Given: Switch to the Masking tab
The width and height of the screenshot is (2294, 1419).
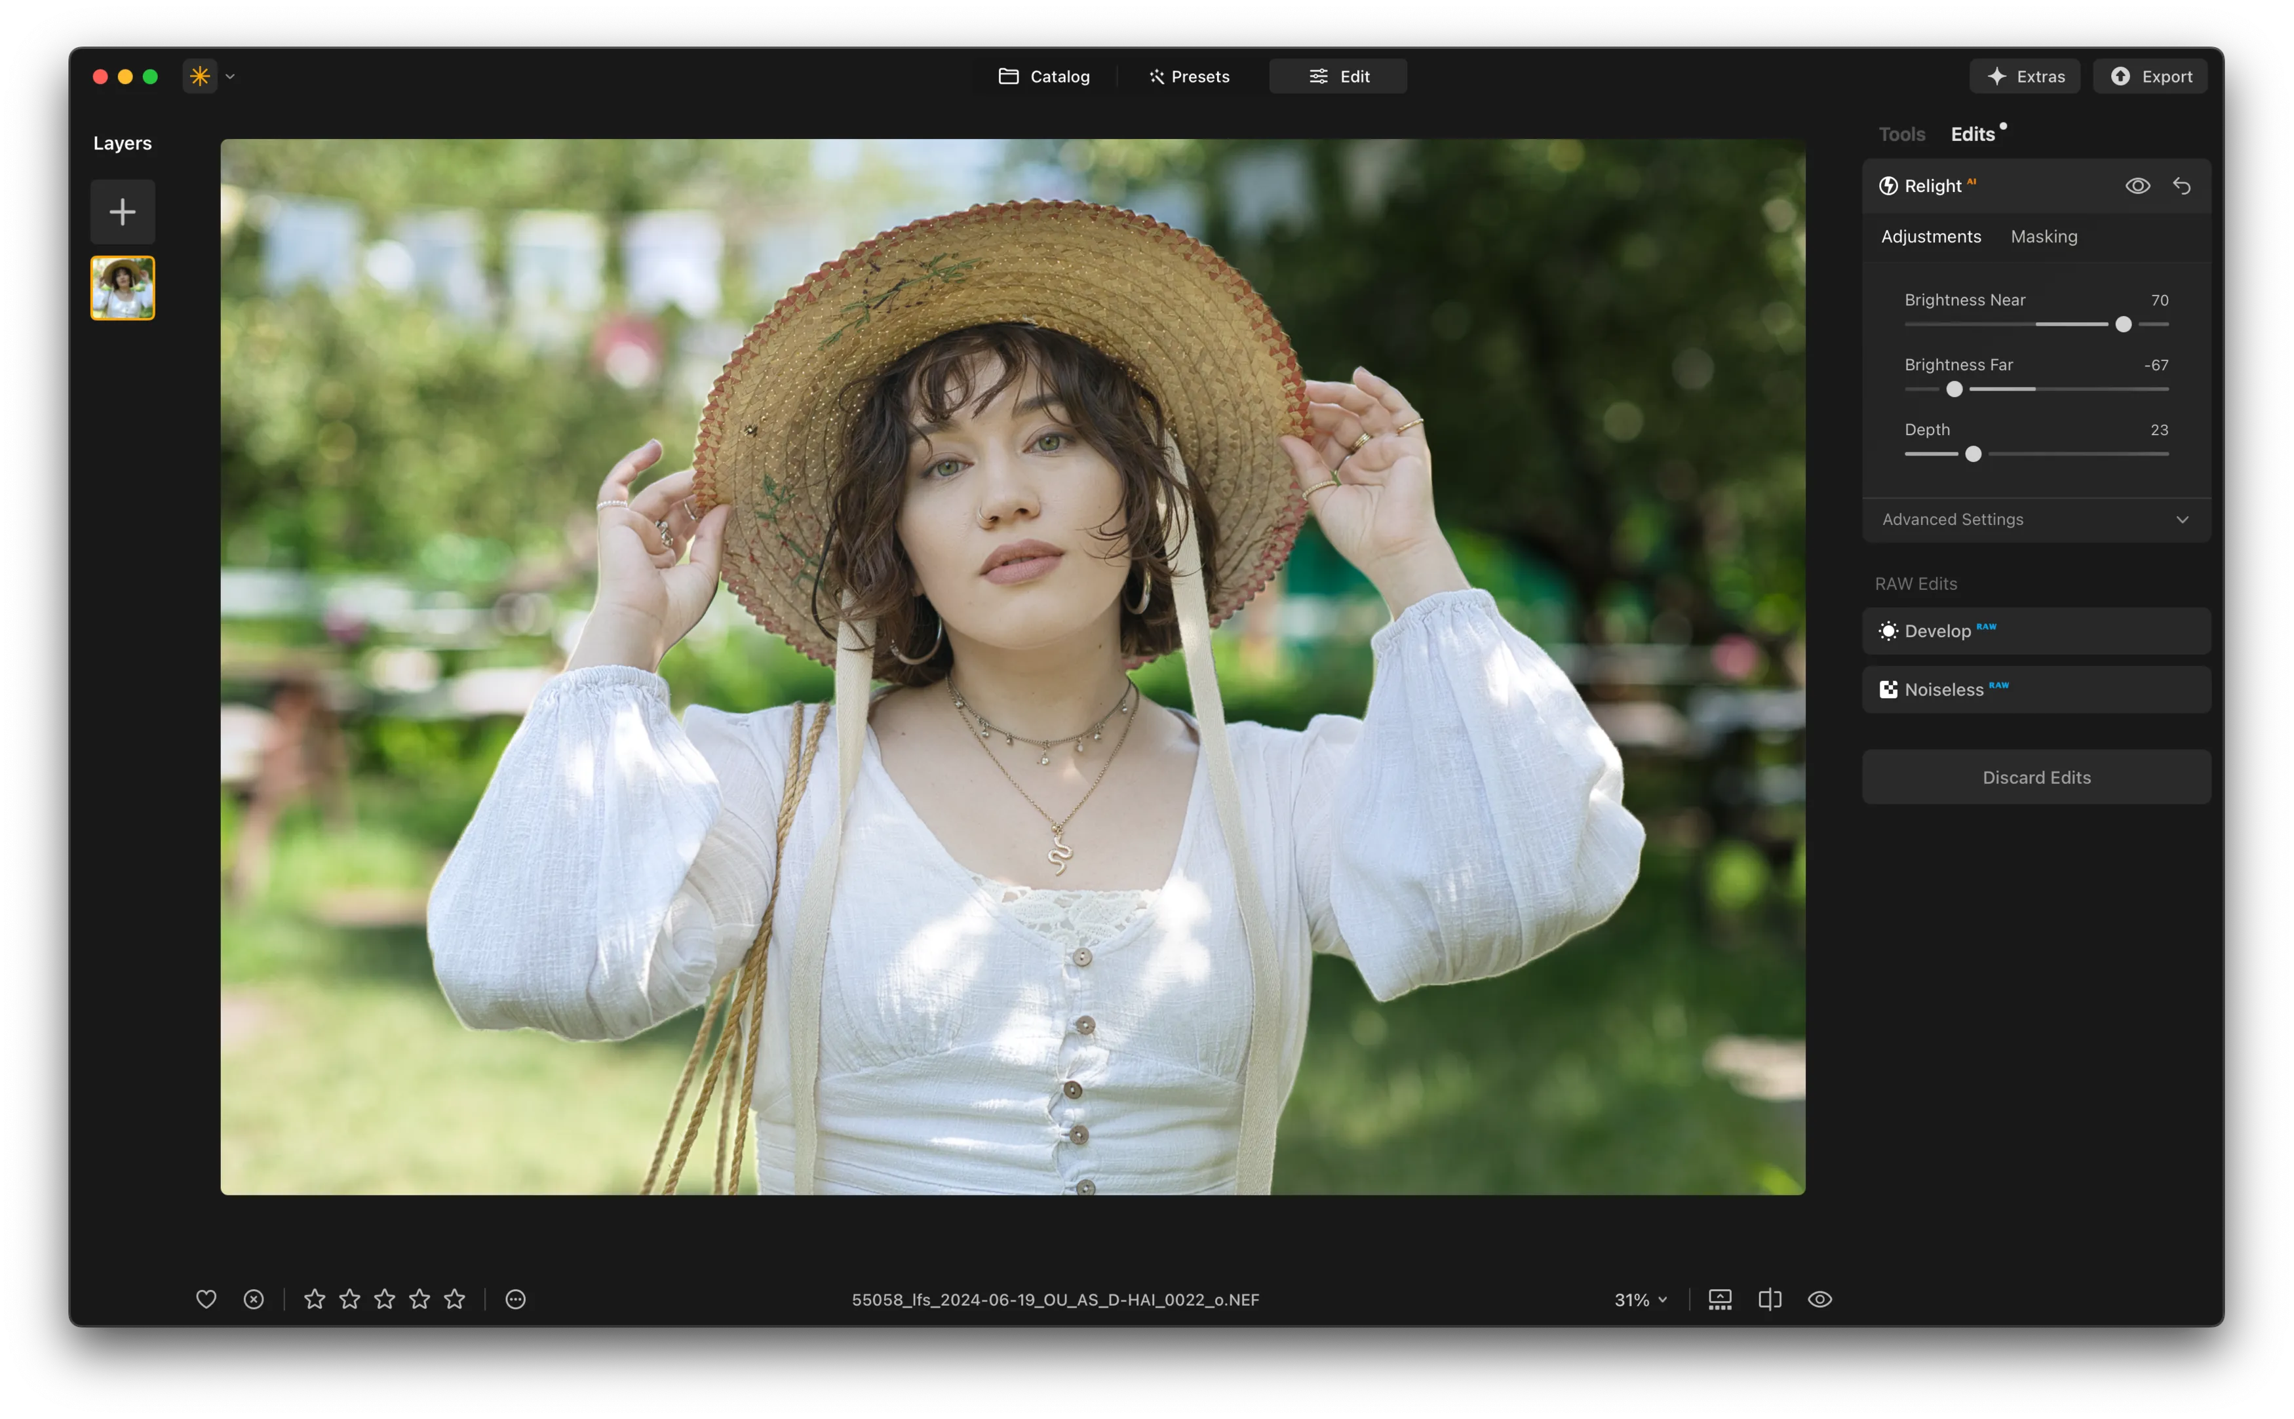Looking at the screenshot, I should pos(2044,237).
